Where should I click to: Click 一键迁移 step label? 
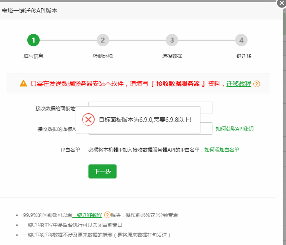pyautogui.click(x=241, y=56)
